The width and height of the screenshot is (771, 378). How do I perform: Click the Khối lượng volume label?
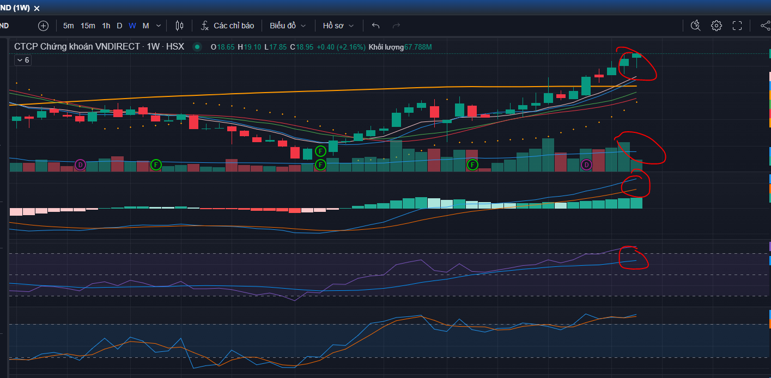(x=386, y=47)
